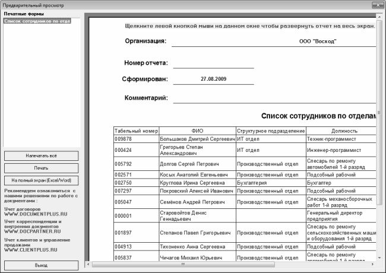This screenshot has height=273, width=386.
Task: Click the Большаков Дмитрий Сергеевич table cell
Action: pyautogui.click(x=197, y=138)
